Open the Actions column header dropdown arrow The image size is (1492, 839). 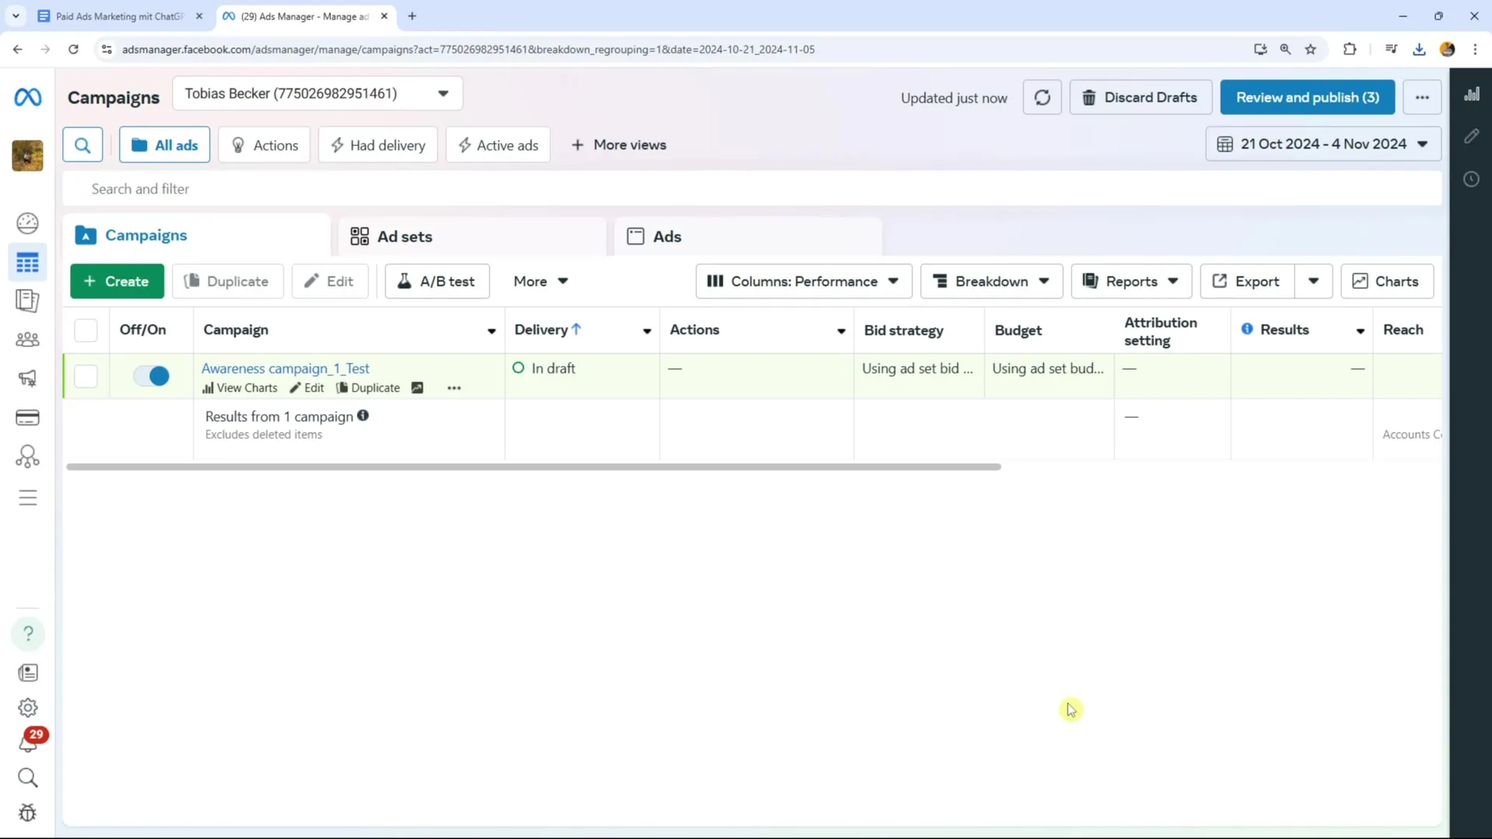click(x=841, y=331)
